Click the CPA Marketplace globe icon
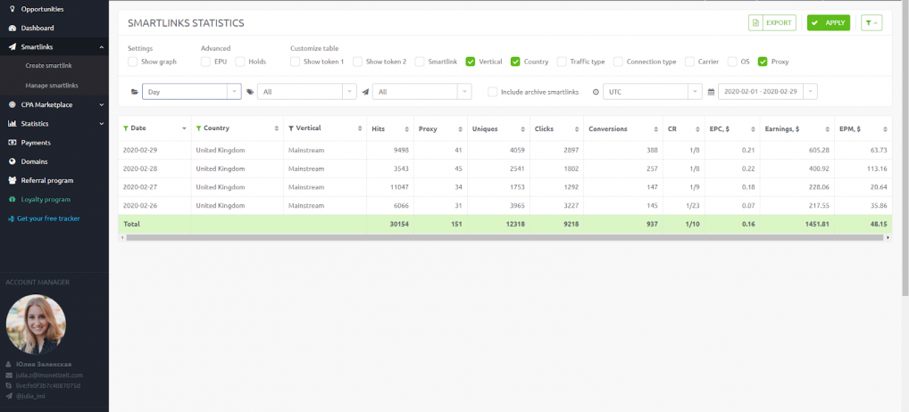 (x=13, y=104)
